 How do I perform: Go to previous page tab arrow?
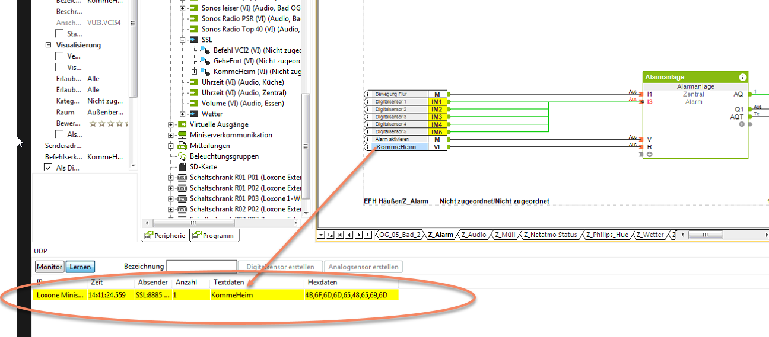[350, 235]
